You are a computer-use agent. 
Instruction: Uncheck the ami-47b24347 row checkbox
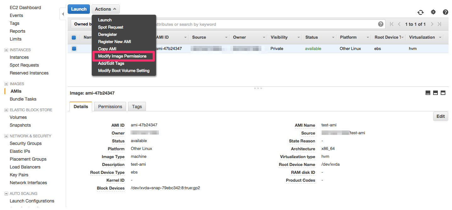coord(74,49)
